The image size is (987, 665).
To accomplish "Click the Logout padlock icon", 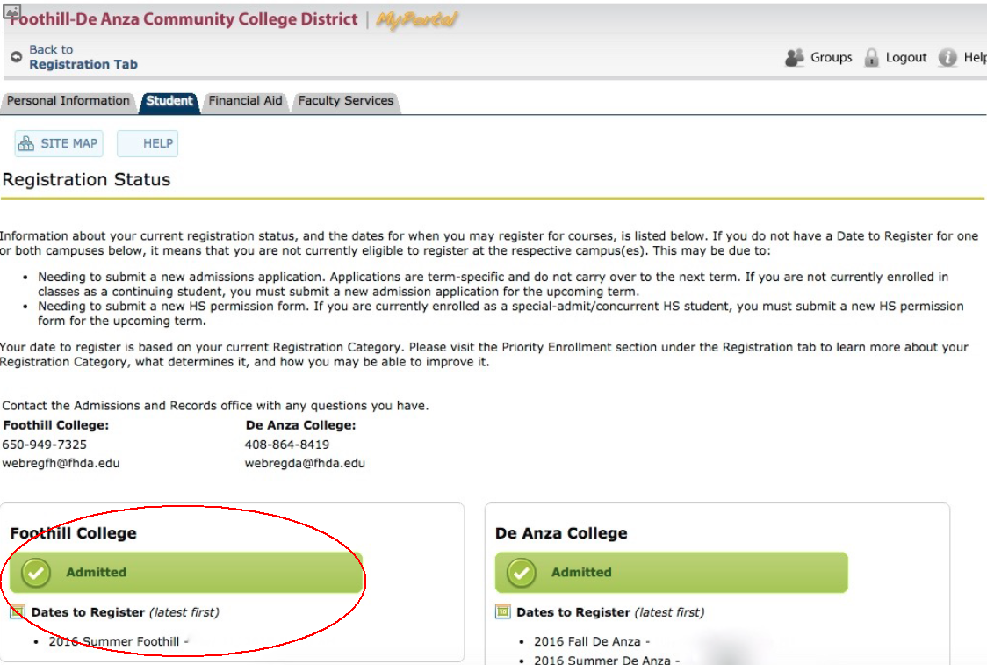I will (x=871, y=57).
